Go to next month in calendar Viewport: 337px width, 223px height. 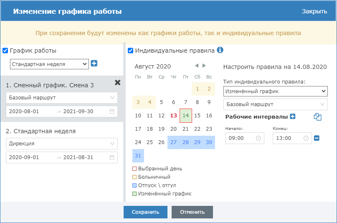[204, 66]
